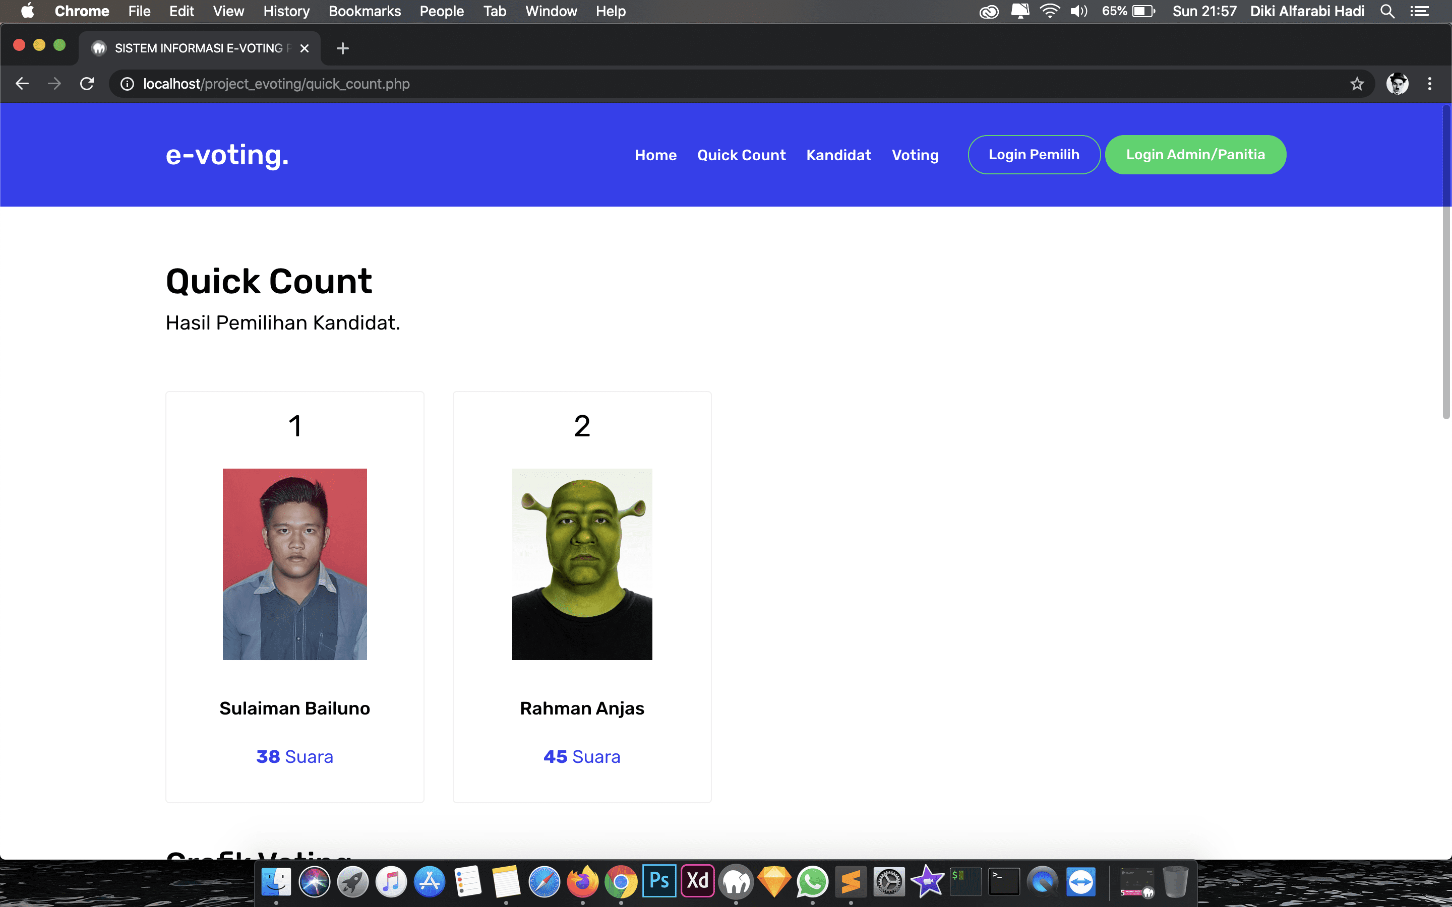
Task: Open the History menu
Action: [286, 12]
